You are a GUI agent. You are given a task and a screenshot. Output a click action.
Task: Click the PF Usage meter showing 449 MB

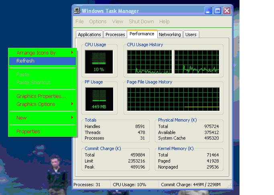pos(99,99)
